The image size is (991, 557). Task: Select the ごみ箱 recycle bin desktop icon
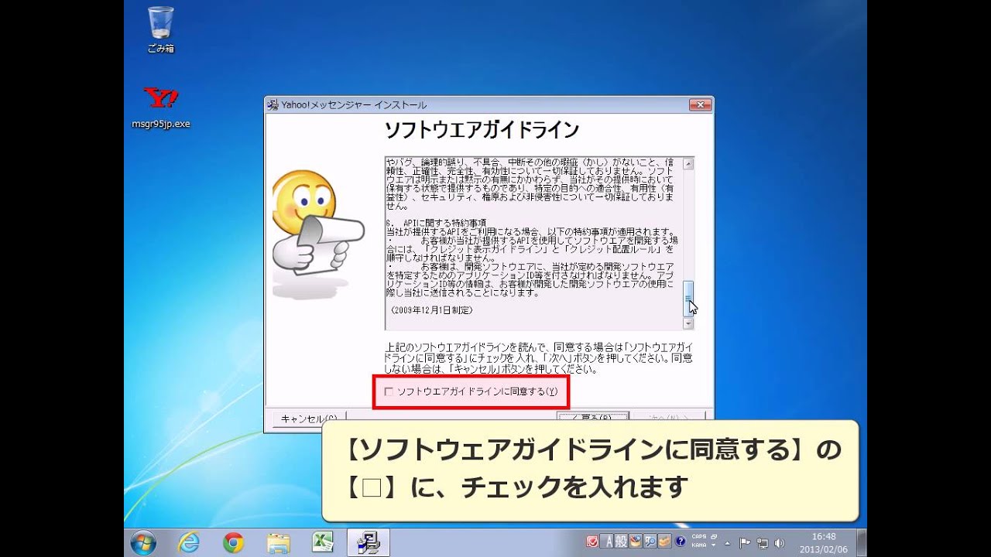point(161,30)
